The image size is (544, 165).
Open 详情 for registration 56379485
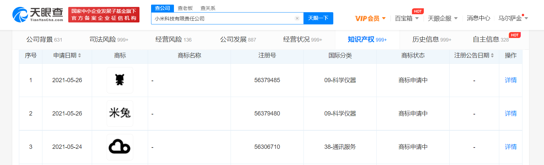coord(511,80)
